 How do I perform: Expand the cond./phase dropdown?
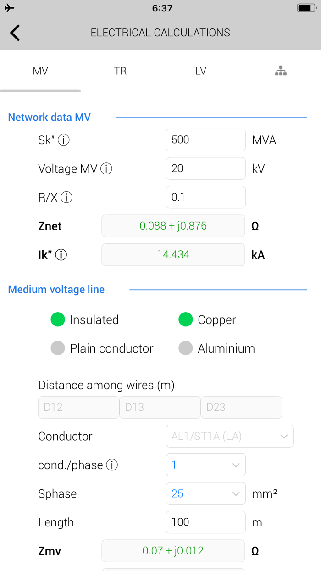point(205,465)
